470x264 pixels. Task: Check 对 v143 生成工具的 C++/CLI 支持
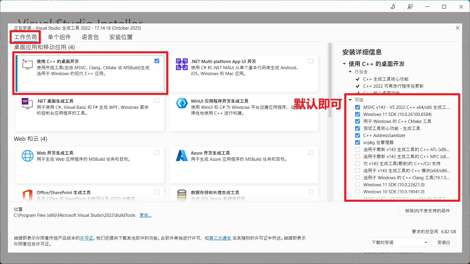[357, 164]
